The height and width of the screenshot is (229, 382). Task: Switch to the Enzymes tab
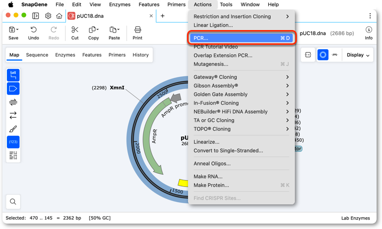(x=65, y=55)
